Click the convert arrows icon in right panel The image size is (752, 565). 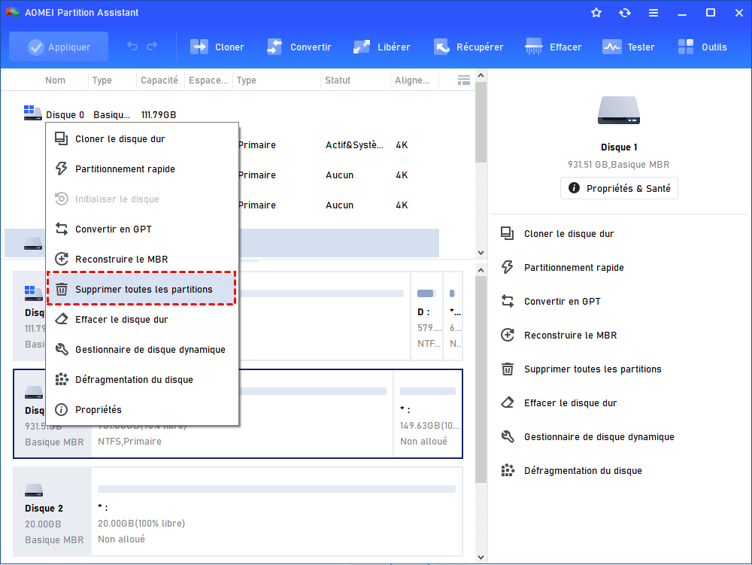508,301
